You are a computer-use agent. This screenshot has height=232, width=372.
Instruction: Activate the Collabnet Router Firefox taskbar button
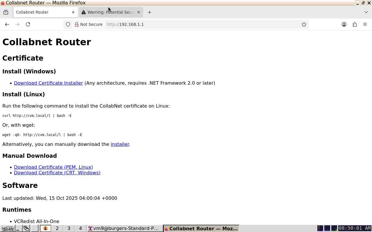(x=201, y=229)
